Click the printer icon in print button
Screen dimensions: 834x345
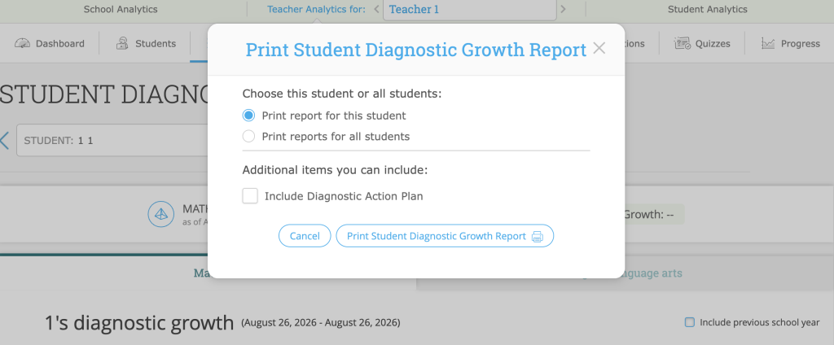click(x=538, y=237)
